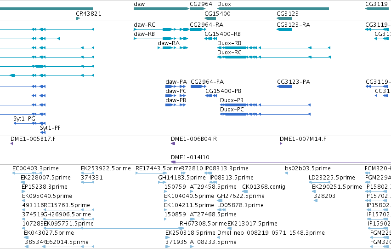Select the CR43821 gene arrow
The width and height of the screenshot is (391, 249).
(78, 18)
